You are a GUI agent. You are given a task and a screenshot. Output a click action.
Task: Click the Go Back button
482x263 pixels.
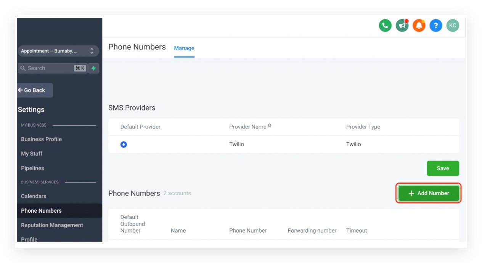point(35,90)
